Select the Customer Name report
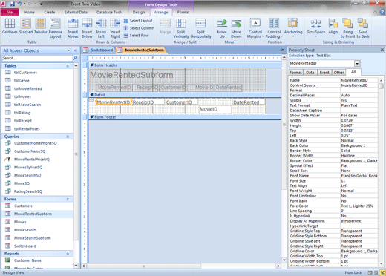This screenshot has height=276, width=386. pos(38,260)
